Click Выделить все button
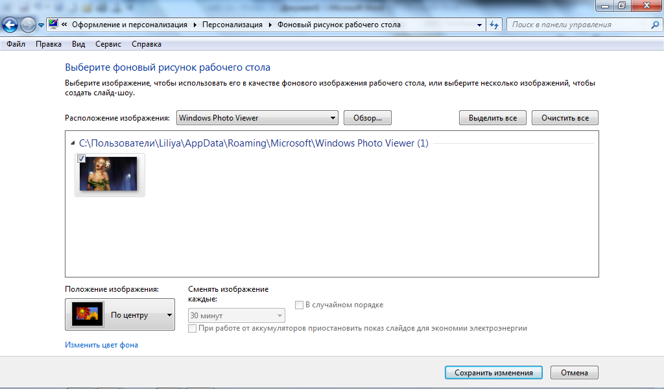This screenshot has width=664, height=389. pyautogui.click(x=493, y=118)
